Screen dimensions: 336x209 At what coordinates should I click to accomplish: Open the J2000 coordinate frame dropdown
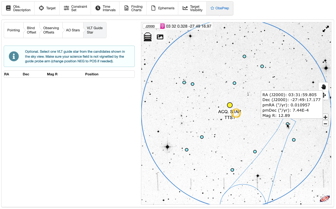coord(154,26)
